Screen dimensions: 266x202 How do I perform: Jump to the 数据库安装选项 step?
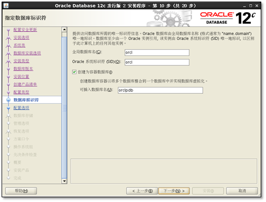(x=27, y=53)
